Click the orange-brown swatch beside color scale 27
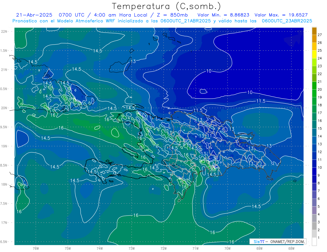This screenshot has width=327, height=252. pos(314,31)
